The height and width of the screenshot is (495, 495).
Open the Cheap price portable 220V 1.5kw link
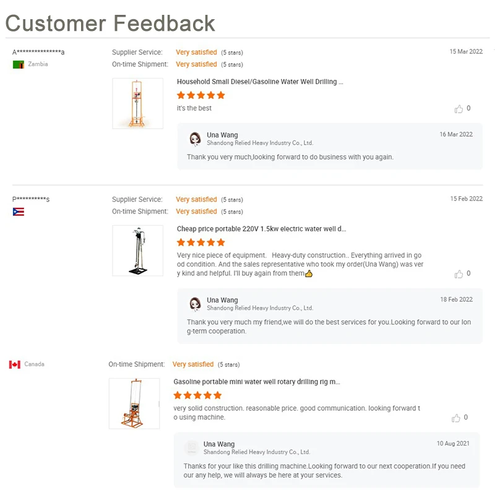[261, 229]
